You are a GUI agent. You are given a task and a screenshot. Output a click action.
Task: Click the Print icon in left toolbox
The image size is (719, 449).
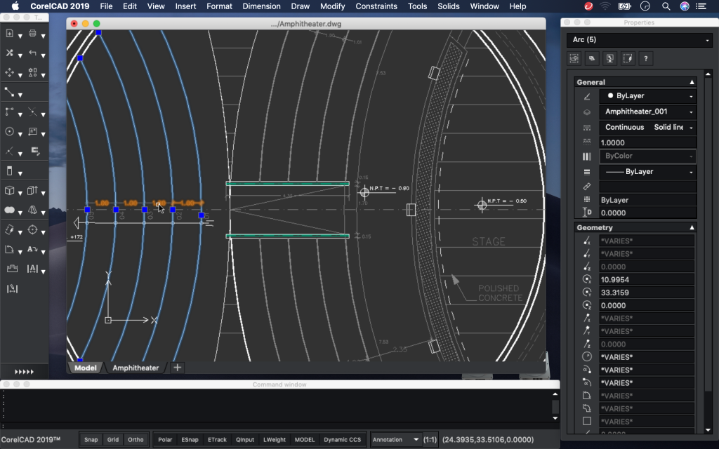click(32, 33)
